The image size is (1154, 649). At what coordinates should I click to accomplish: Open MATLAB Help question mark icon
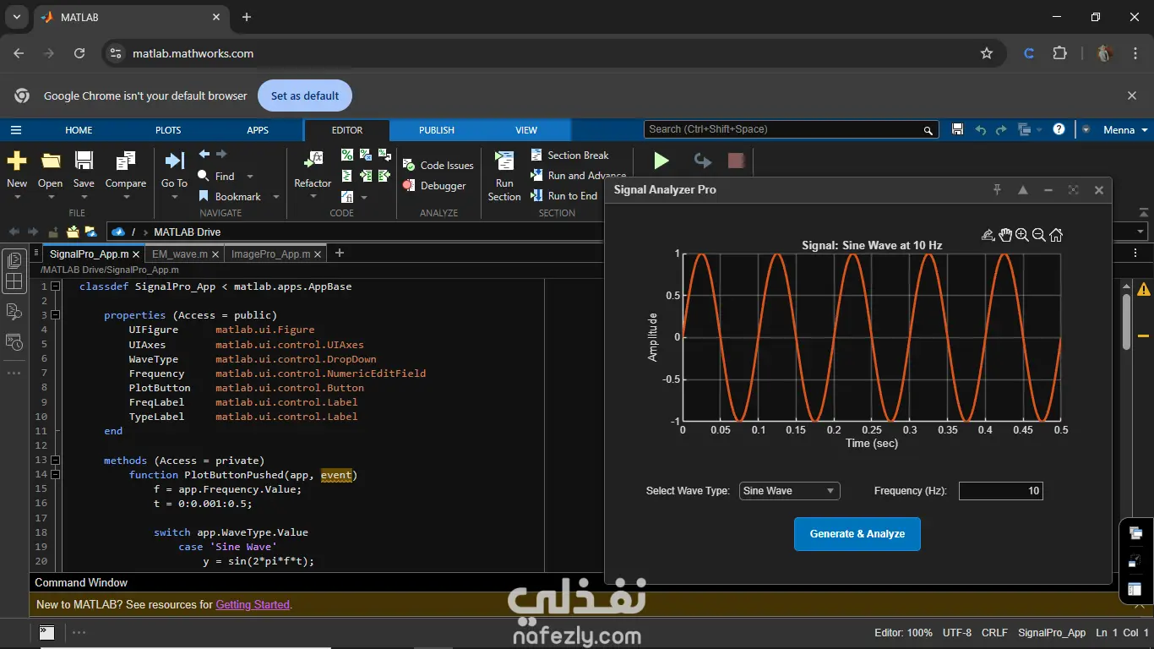[1059, 129]
